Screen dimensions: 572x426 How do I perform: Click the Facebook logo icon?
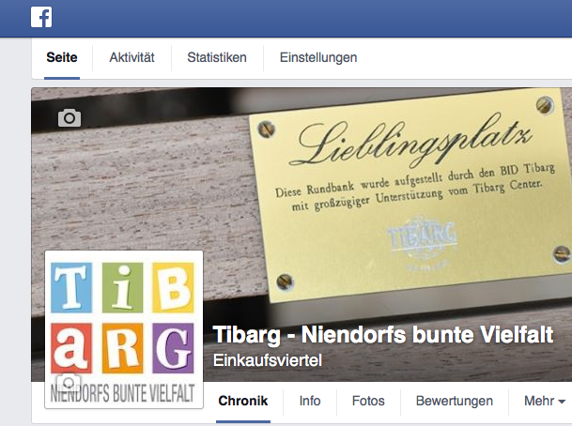(41, 17)
